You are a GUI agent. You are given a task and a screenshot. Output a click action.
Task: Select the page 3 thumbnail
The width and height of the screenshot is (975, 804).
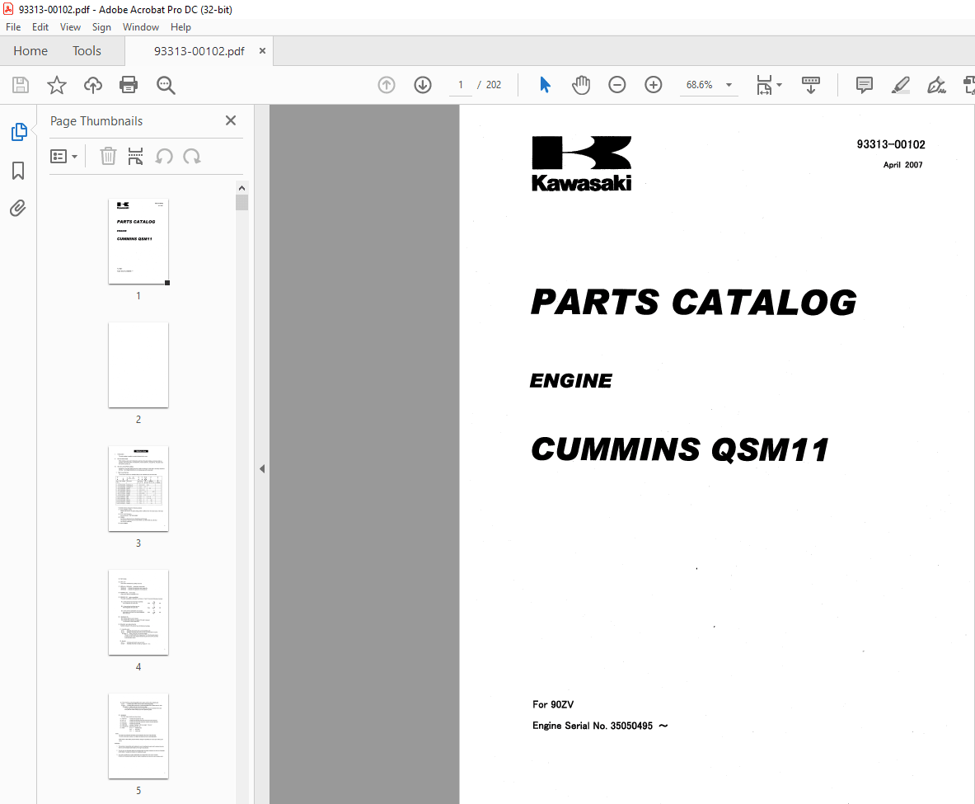tap(138, 488)
